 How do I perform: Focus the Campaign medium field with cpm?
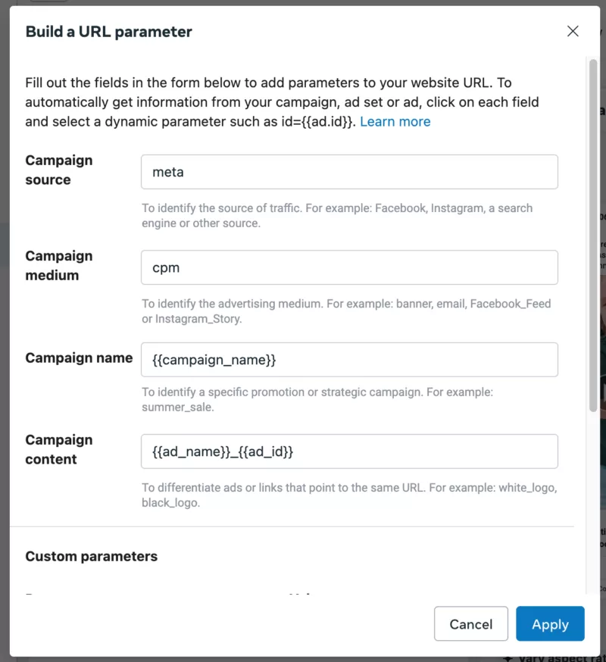pyautogui.click(x=349, y=267)
